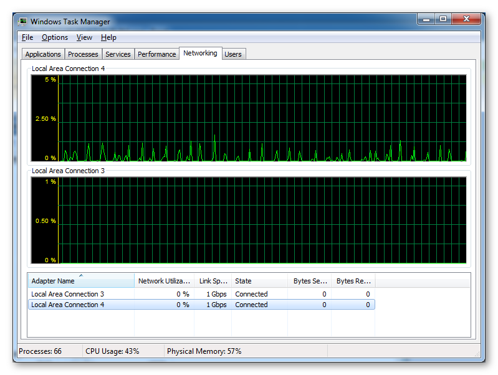Close the Task Manager window
498x375 pixels.
pos(466,19)
